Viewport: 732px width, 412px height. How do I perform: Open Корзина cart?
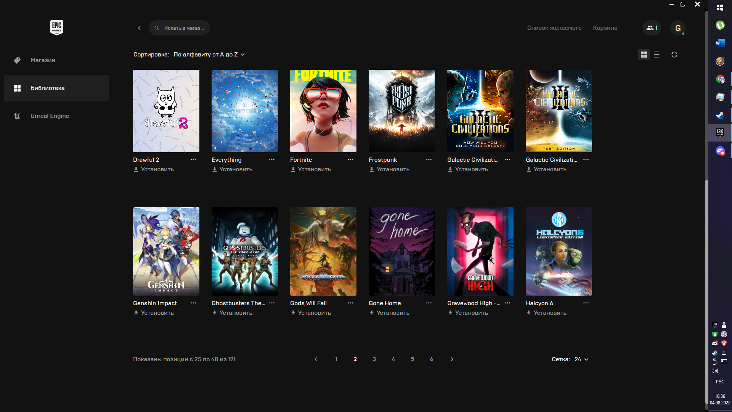click(605, 28)
